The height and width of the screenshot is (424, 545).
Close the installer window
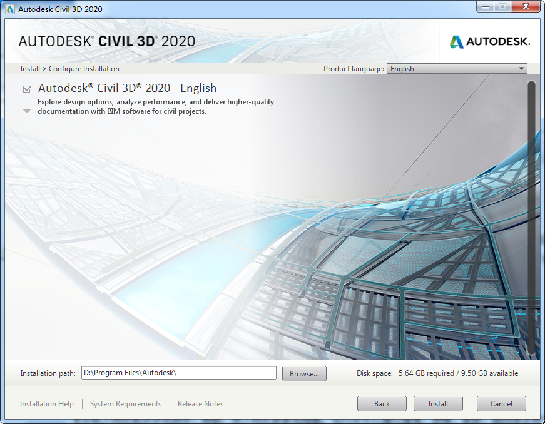526,7
